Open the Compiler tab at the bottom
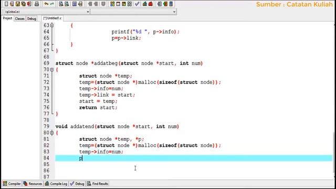 click(x=12, y=184)
